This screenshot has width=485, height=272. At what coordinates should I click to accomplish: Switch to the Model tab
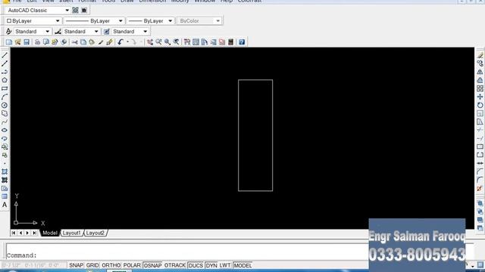tap(49, 233)
